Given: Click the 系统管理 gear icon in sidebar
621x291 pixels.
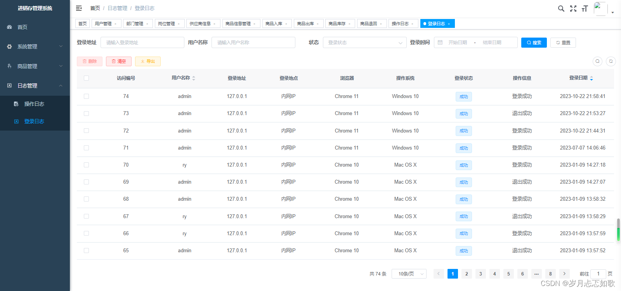Looking at the screenshot, I should (9, 46).
